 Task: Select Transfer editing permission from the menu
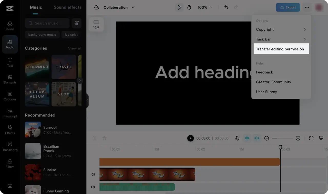tap(280, 49)
